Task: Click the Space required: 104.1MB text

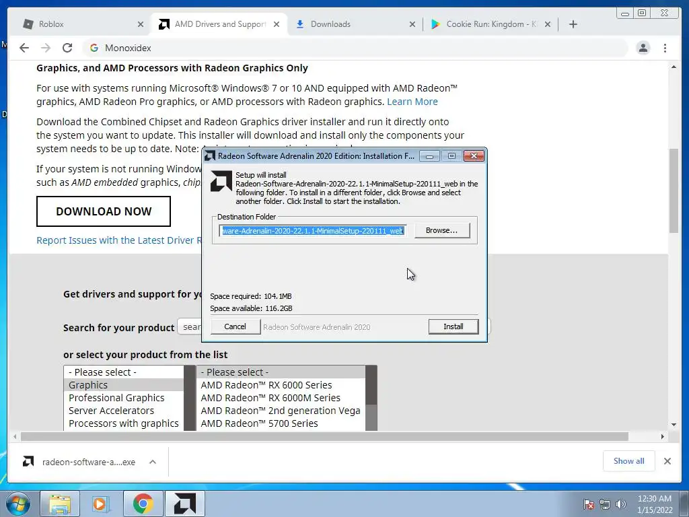Action: point(251,296)
